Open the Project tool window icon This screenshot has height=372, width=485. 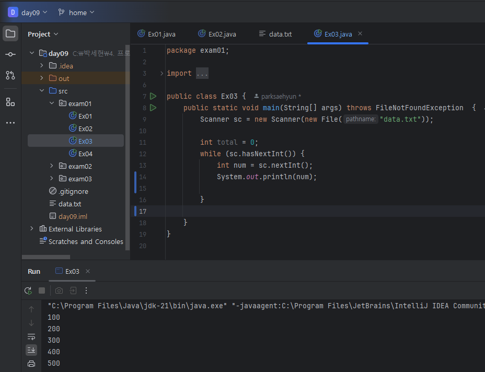(10, 33)
